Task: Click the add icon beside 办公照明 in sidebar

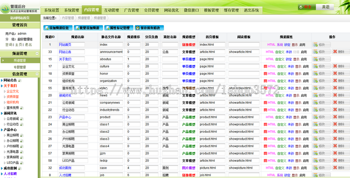Action: (x=21, y=141)
